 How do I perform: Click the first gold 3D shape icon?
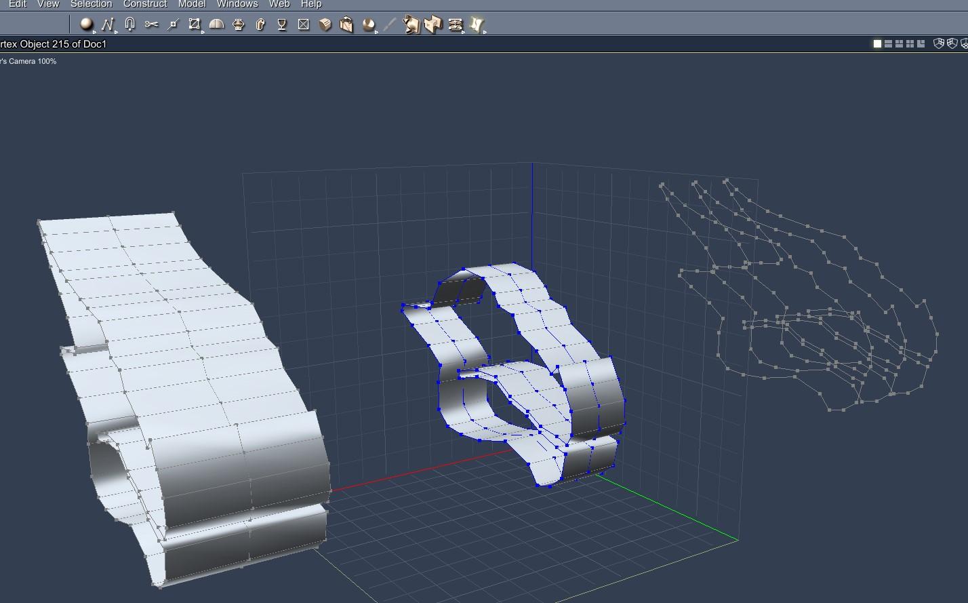[411, 24]
